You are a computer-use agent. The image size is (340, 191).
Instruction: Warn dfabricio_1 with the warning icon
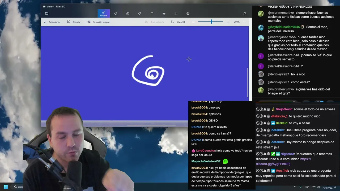(x=265, y=116)
